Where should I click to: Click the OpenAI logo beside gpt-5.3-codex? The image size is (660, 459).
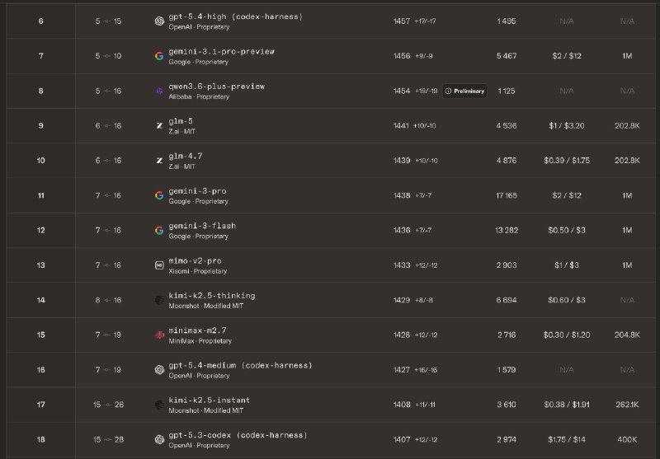coord(159,440)
